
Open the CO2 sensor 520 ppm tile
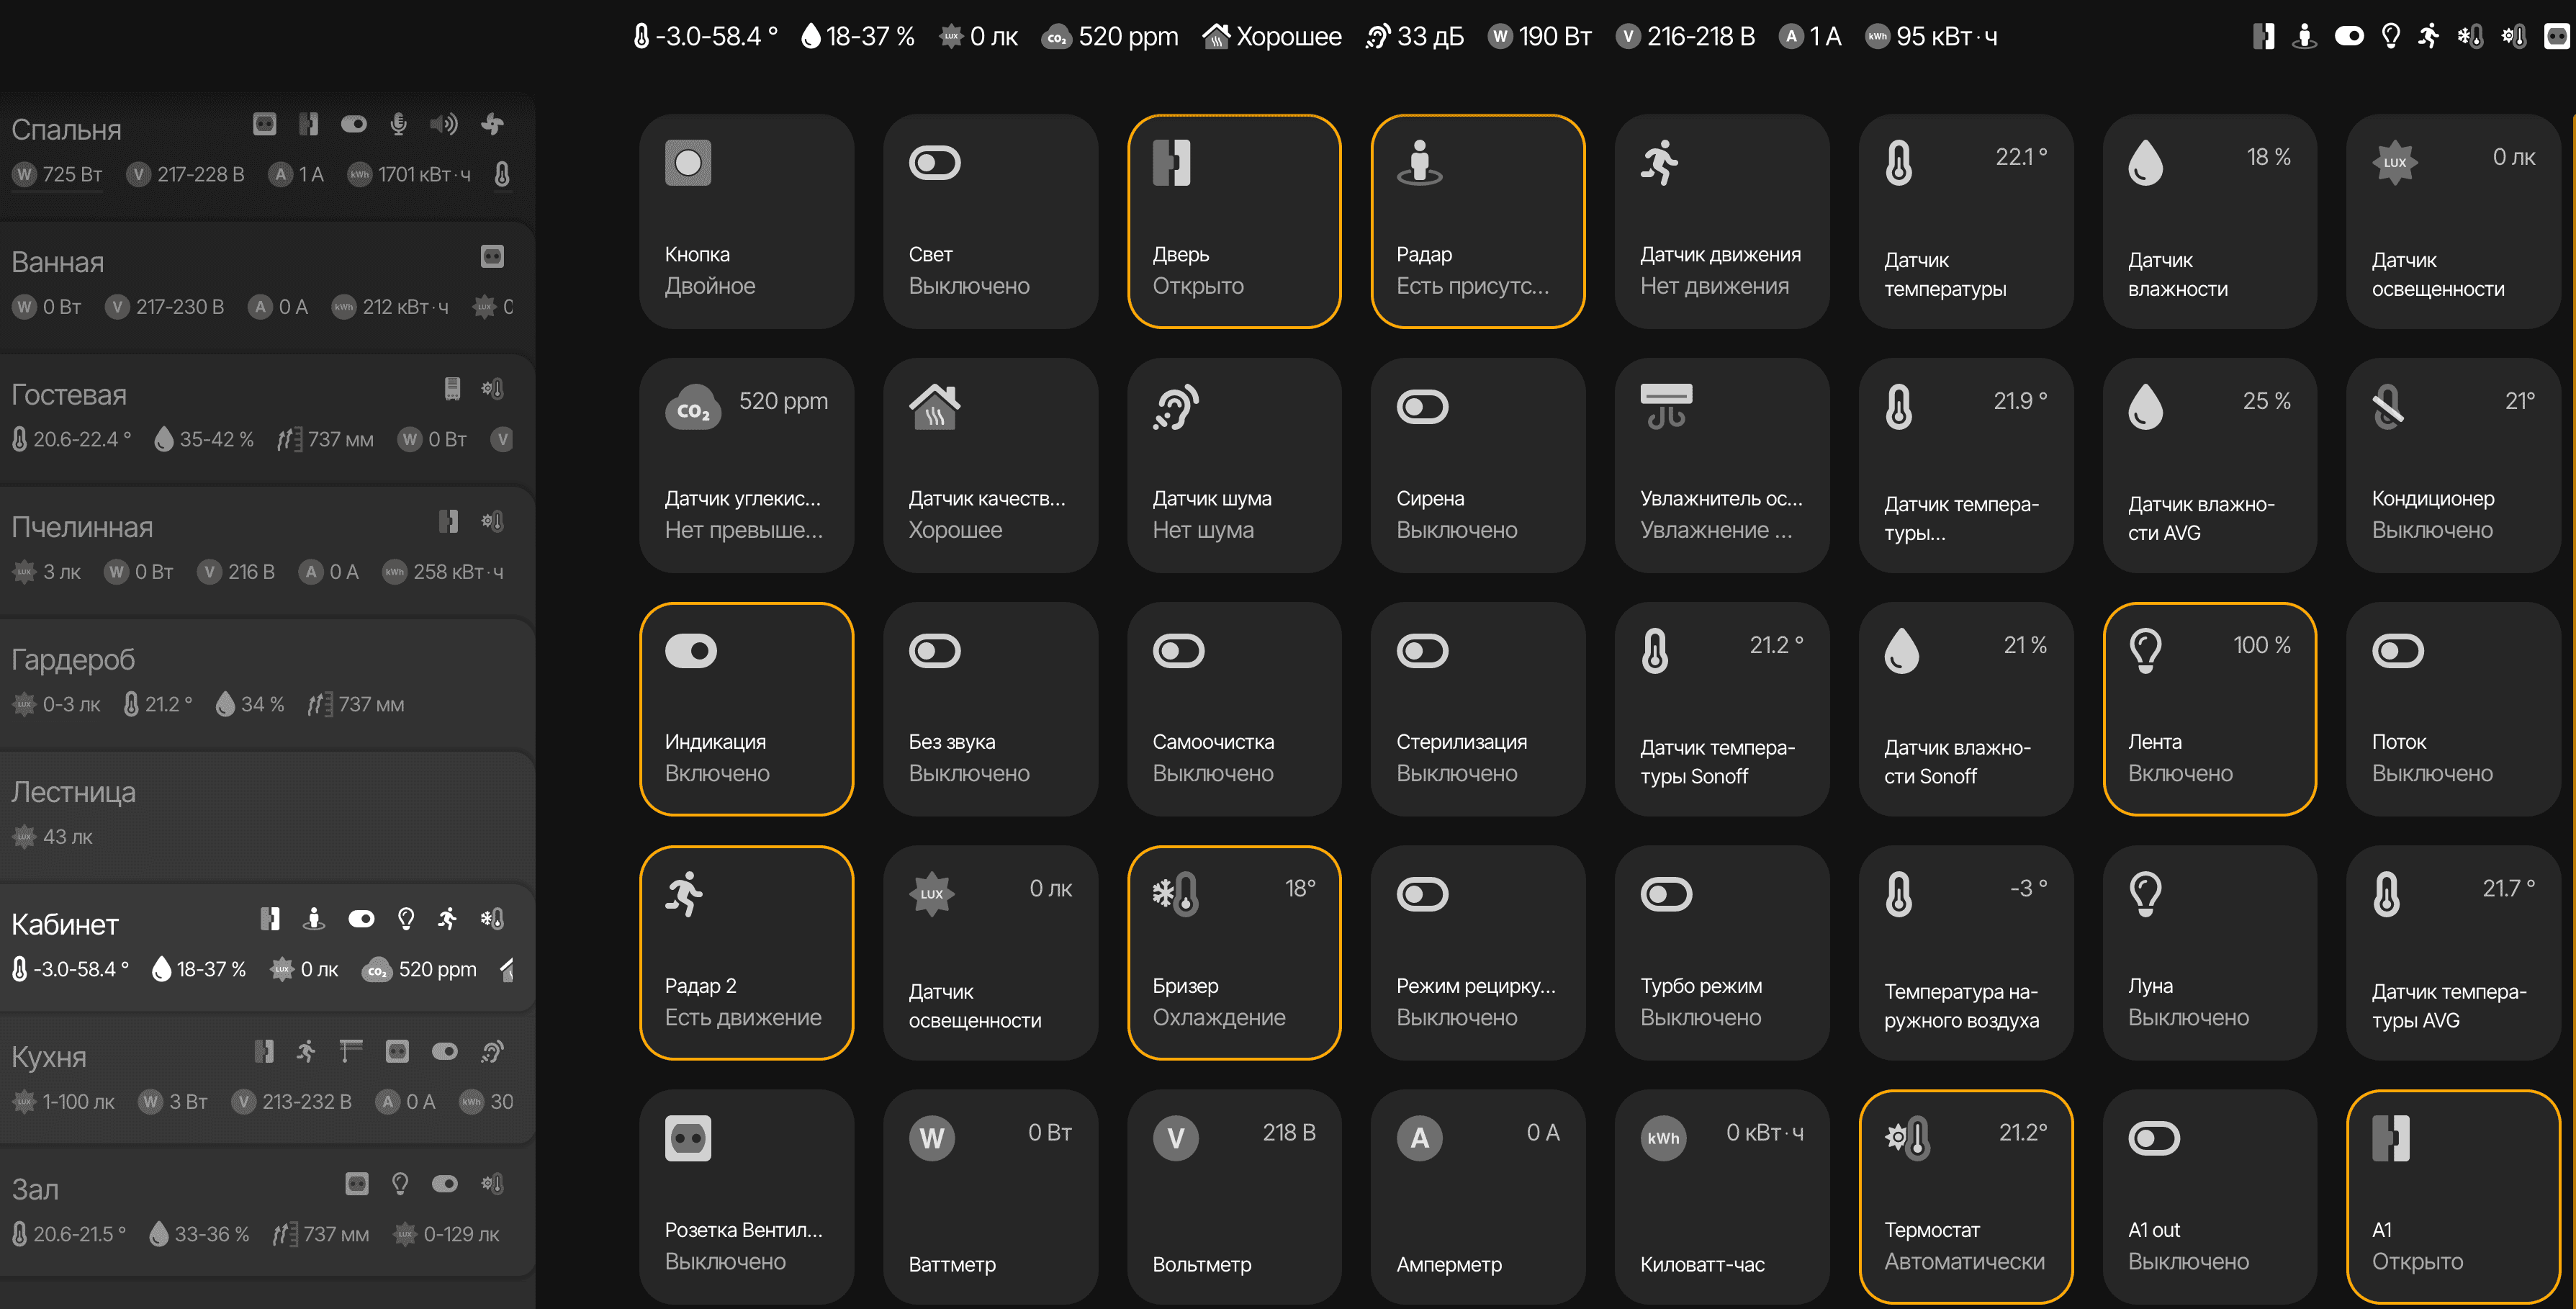(x=746, y=465)
